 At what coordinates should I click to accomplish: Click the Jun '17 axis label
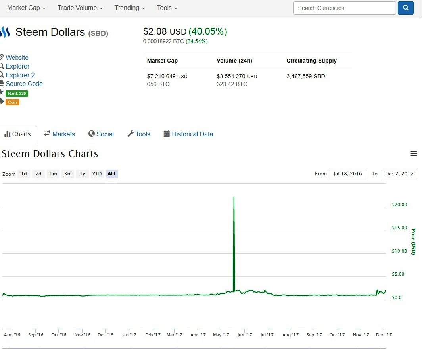tap(245, 335)
